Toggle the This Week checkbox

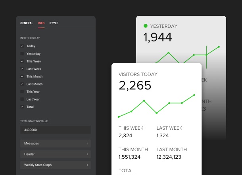click(22, 61)
